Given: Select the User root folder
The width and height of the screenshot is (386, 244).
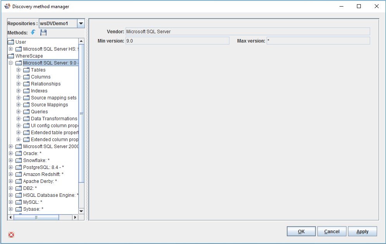Looking at the screenshot, I should (x=21, y=42).
